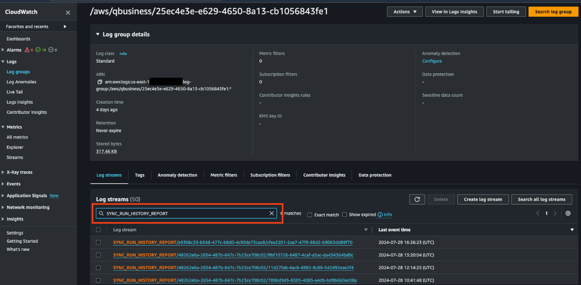581x285 pixels.
Task: Expand the Insights section
Action: (x=3, y=219)
